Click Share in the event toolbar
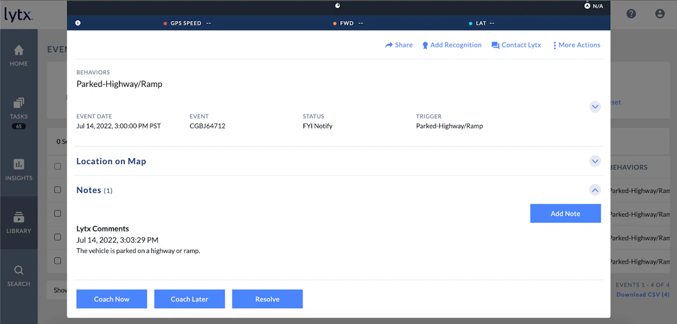Image resolution: width=677 pixels, height=324 pixels. pos(399,45)
